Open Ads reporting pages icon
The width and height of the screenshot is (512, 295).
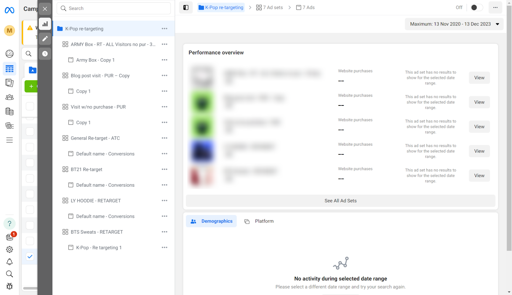coord(10,83)
